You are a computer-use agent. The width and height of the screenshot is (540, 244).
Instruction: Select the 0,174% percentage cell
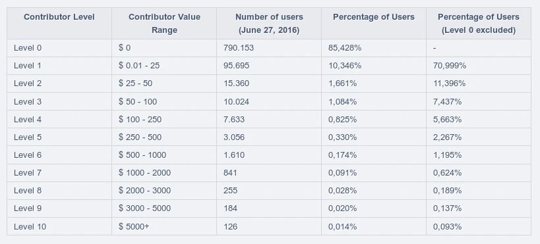pyautogui.click(x=342, y=155)
